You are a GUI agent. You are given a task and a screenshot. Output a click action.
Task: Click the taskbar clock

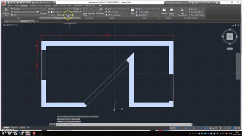click(x=237, y=133)
